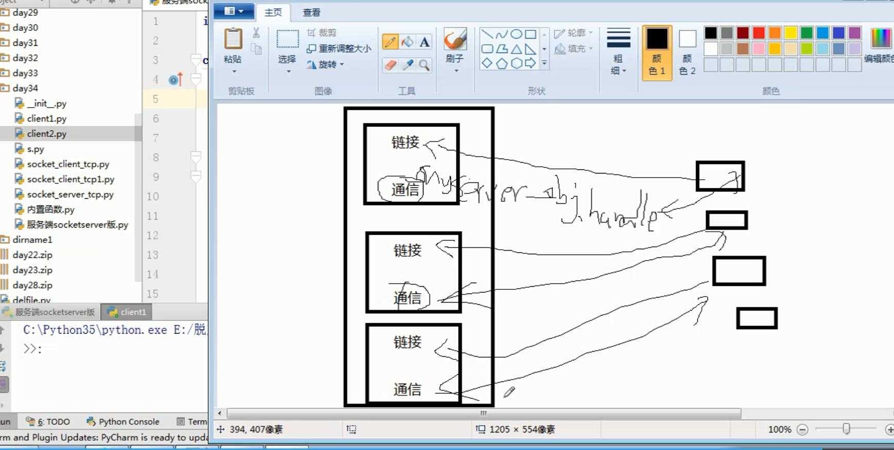
Task: Choose the Right arrow shape
Action: coord(530,63)
